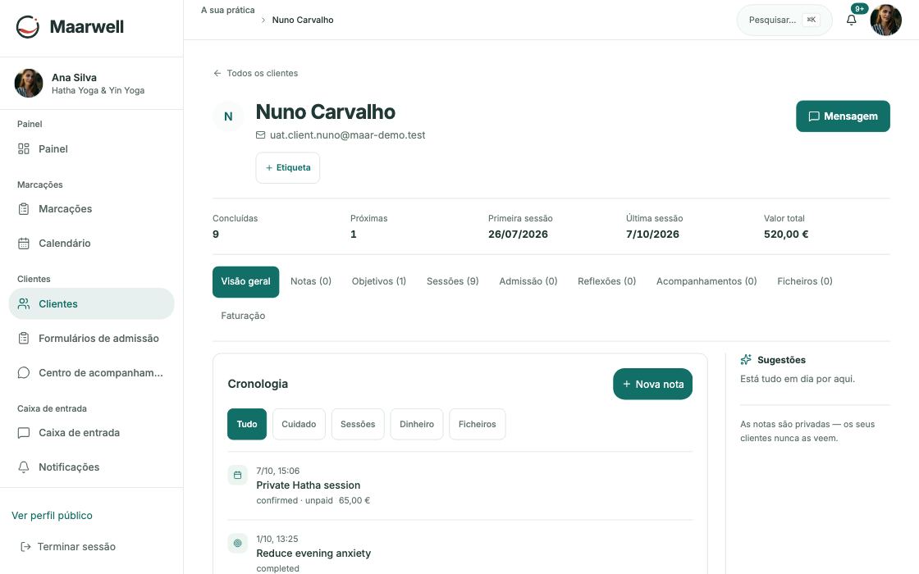
Task: Open the Faturação tab
Action: coord(243,316)
